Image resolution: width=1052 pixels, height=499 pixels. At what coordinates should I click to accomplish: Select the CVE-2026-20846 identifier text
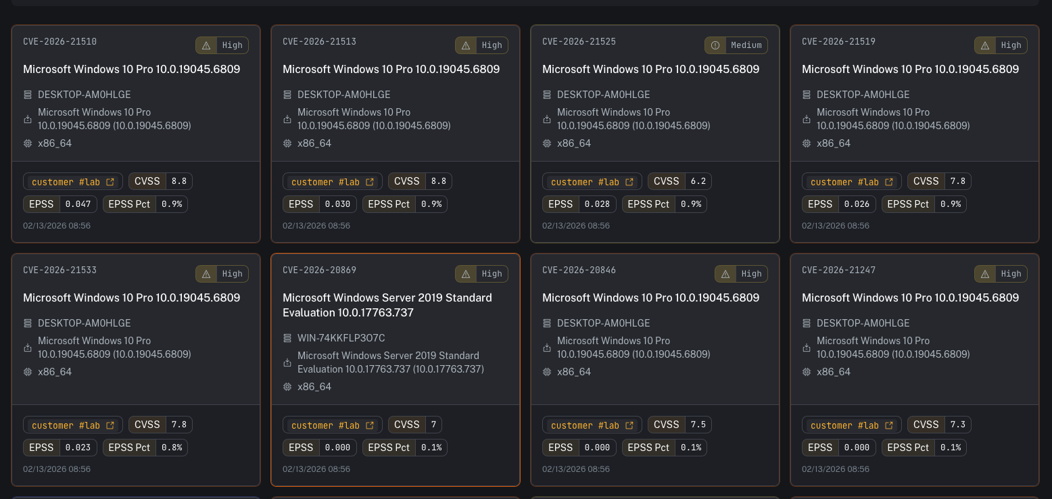[x=579, y=270]
